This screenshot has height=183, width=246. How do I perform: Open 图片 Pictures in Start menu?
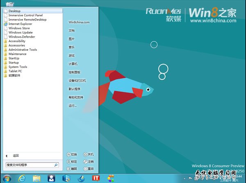tap(71, 39)
